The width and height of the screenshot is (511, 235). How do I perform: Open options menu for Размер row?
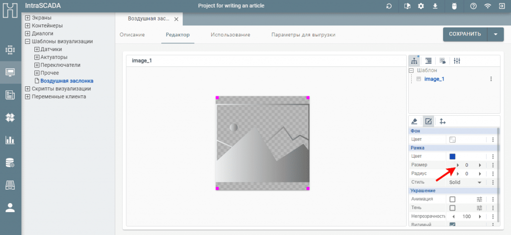(493, 165)
